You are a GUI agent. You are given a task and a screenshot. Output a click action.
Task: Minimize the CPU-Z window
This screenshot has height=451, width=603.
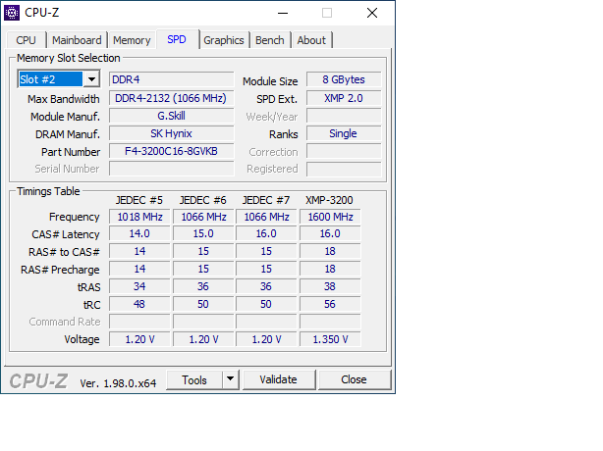coord(283,13)
